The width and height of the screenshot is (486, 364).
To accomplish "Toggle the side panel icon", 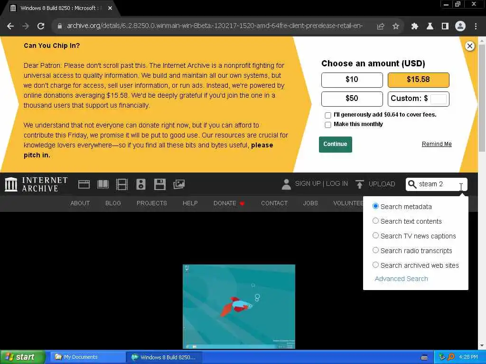I will click(x=445, y=27).
